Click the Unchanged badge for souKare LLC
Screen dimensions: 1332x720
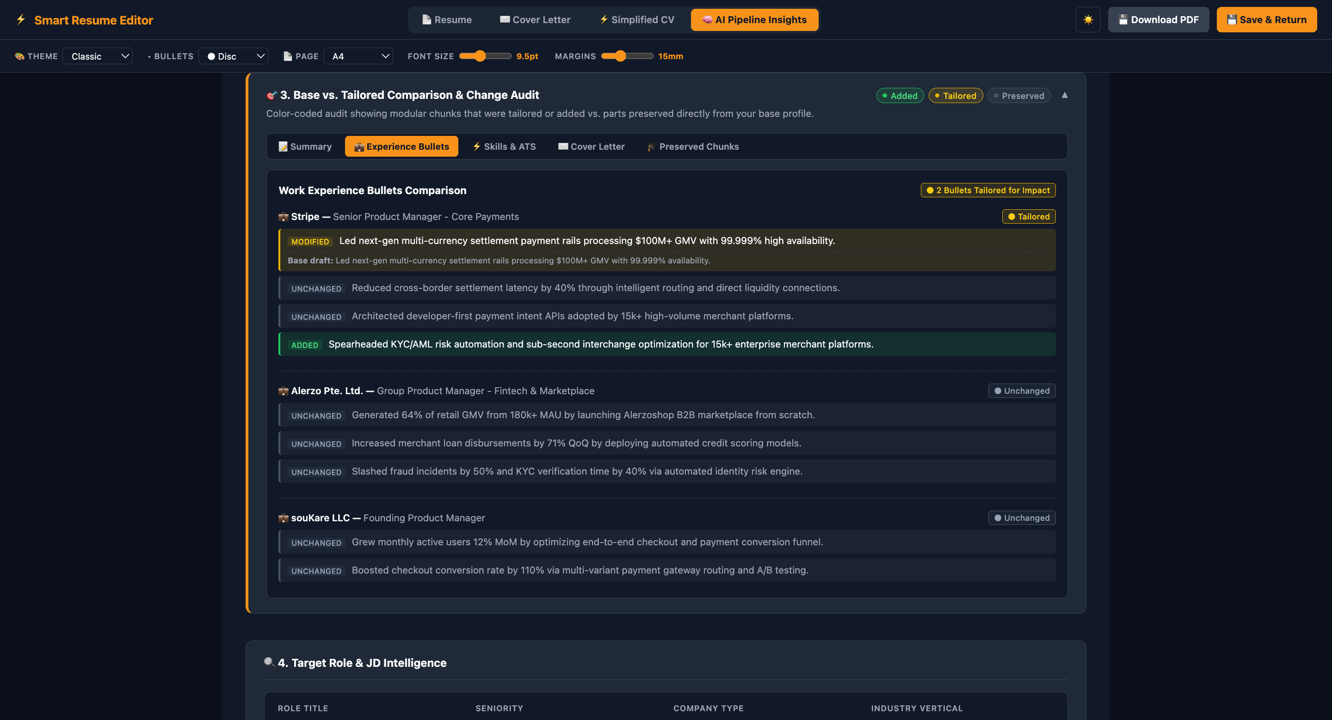tap(1022, 518)
